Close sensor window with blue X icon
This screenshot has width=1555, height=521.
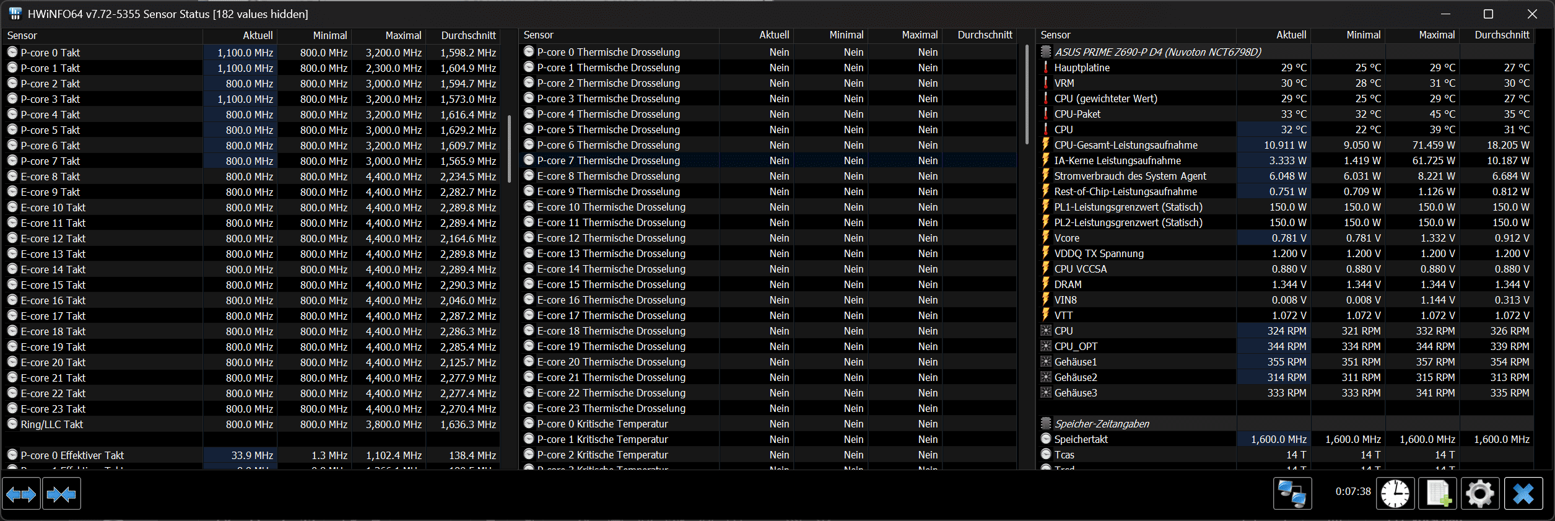pos(1523,494)
